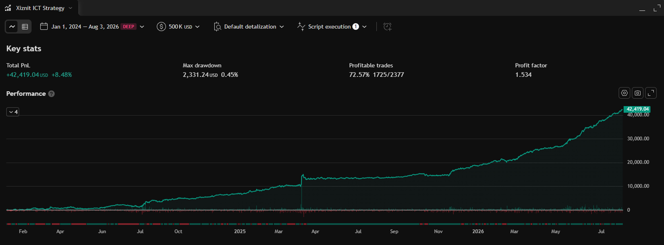The width and height of the screenshot is (664, 245).
Task: Switch to the trades list table view
Action: (25, 27)
